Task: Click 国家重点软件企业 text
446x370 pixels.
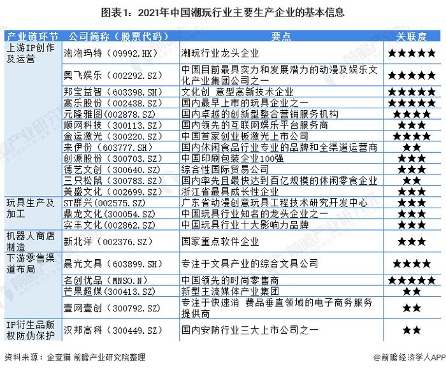Action: (220, 242)
